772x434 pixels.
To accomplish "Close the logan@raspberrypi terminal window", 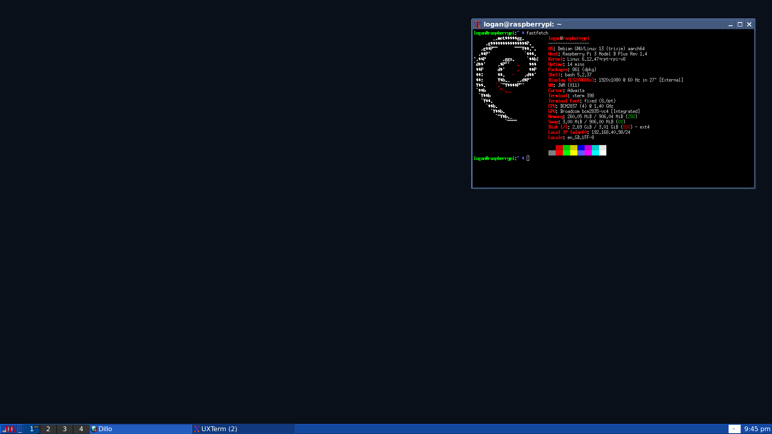I will [x=749, y=25].
